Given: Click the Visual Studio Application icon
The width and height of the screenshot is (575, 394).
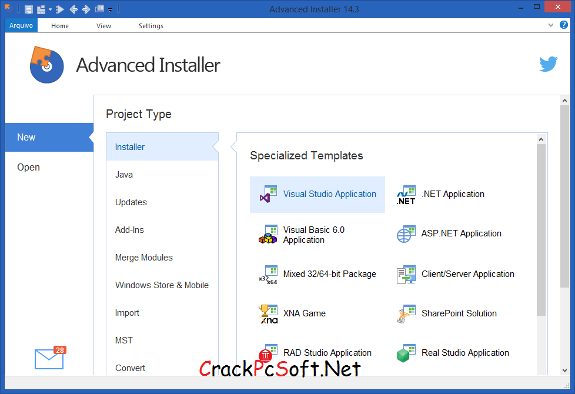Looking at the screenshot, I should 268,195.
